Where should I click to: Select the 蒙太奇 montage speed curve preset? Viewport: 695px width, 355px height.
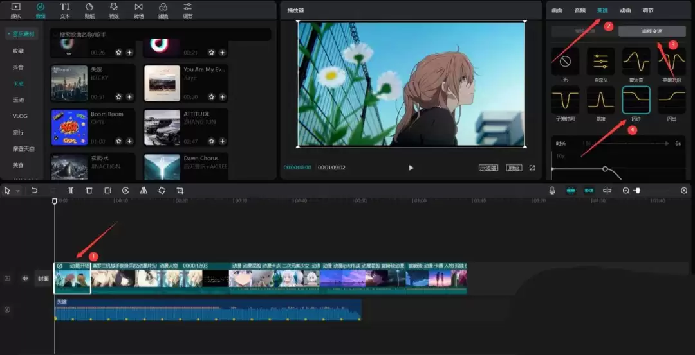(x=636, y=62)
